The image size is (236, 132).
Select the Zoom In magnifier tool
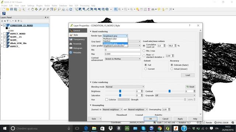(x=40, y=9)
